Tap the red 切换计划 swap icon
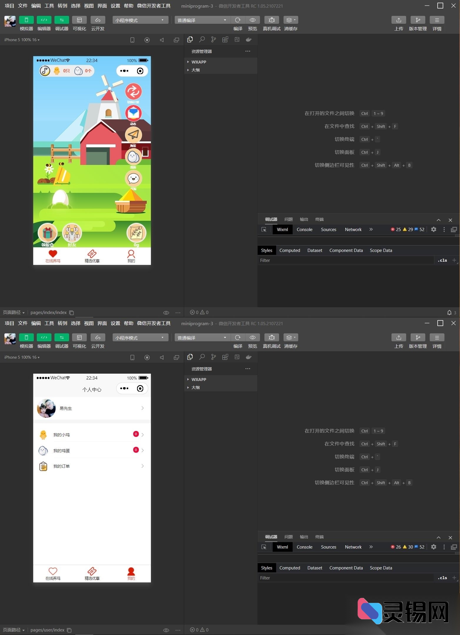Image resolution: width=460 pixels, height=635 pixels. pyautogui.click(x=134, y=91)
